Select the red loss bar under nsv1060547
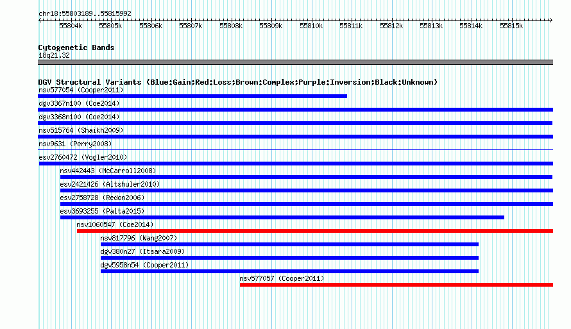This screenshot has width=571, height=329. click(315, 231)
